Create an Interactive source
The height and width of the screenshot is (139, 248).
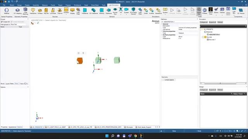[33, 11]
